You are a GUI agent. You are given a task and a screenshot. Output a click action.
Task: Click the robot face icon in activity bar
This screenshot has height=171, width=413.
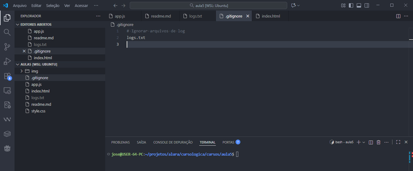(x=7, y=148)
